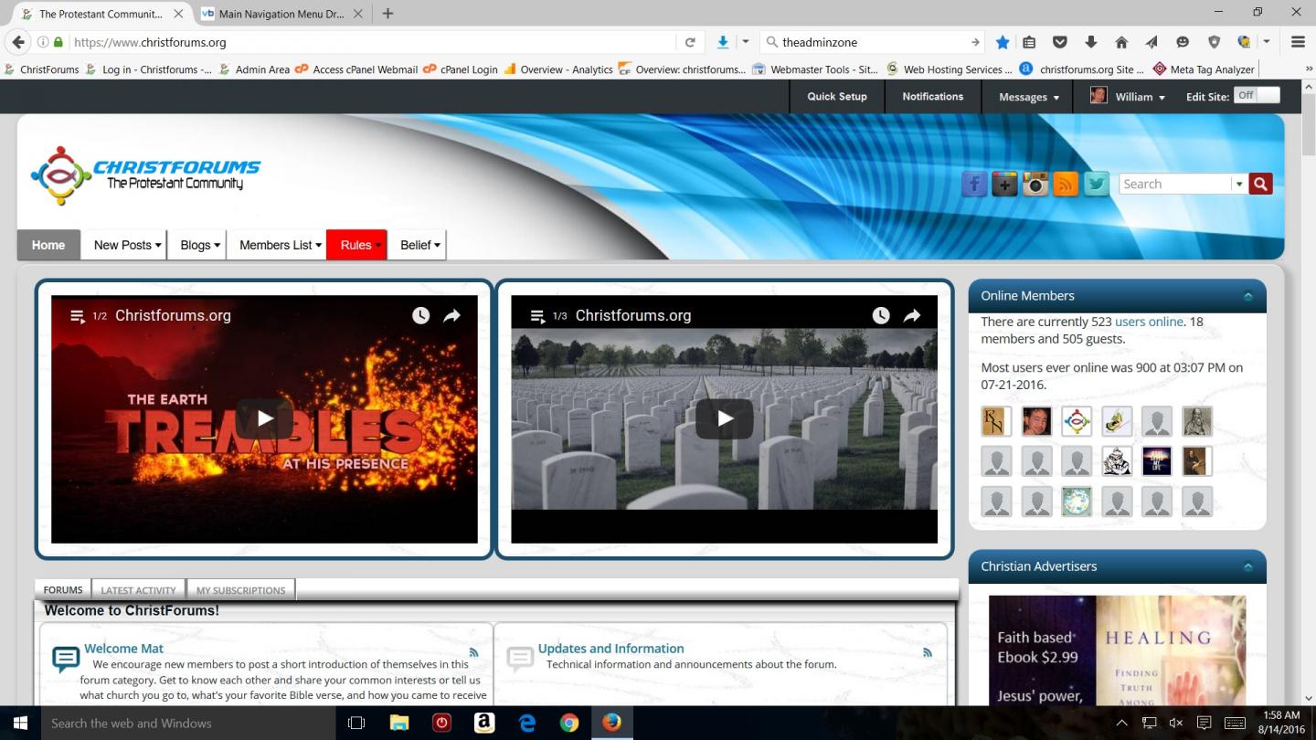Open the Instagram social icon
The image size is (1316, 740).
[1035, 184]
